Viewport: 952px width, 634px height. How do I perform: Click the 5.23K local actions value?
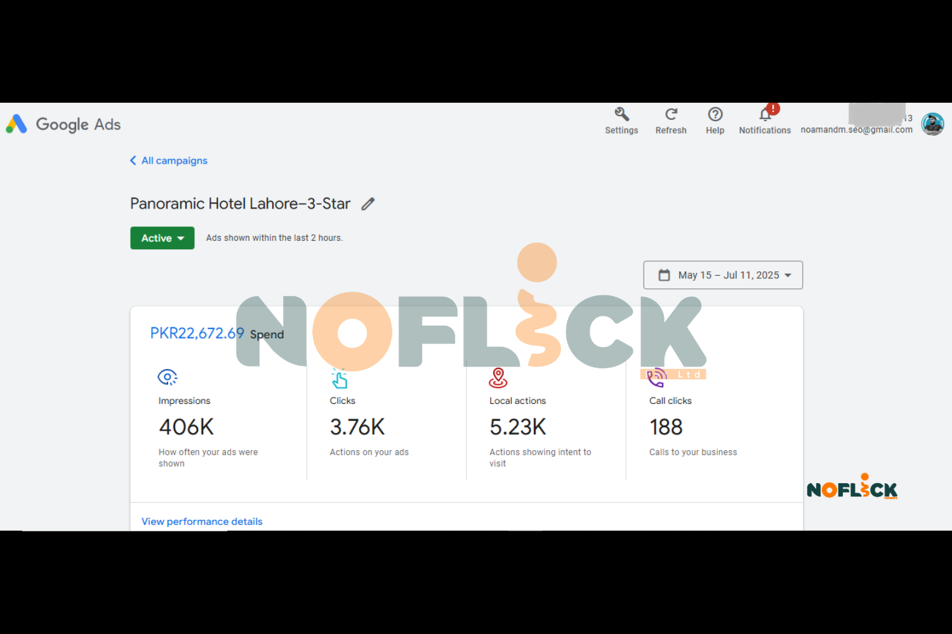[518, 427]
